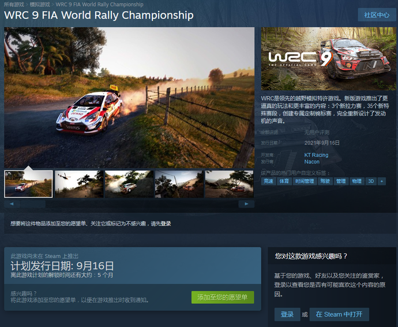Viewport: 398px width, 327px height.
Task: Click the 无用户评测 review status text
Action: pyautogui.click(x=317, y=132)
